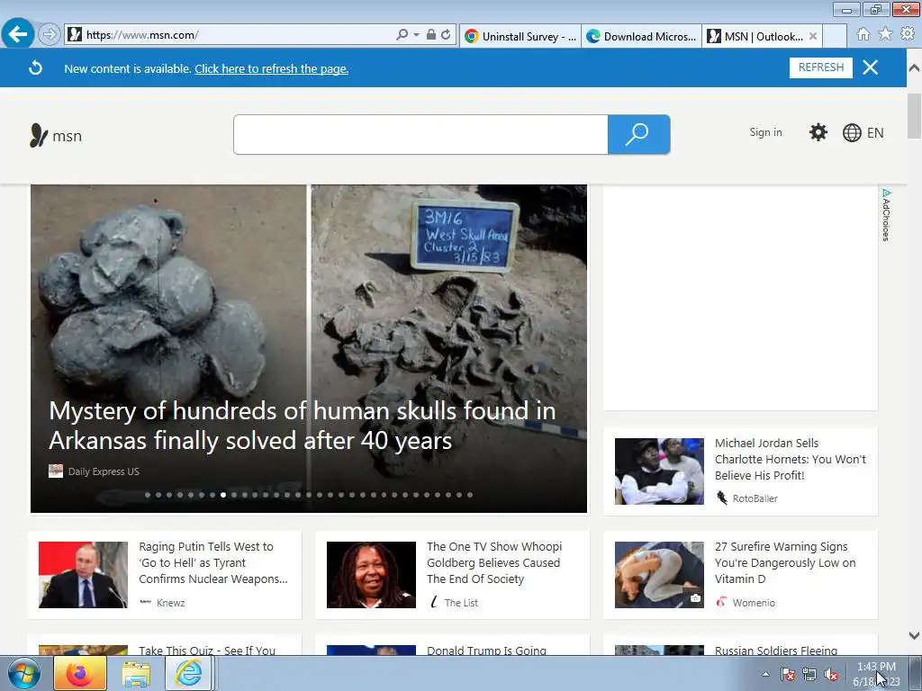Click the muted volume tray icon
922x691 pixels.
[x=831, y=674]
